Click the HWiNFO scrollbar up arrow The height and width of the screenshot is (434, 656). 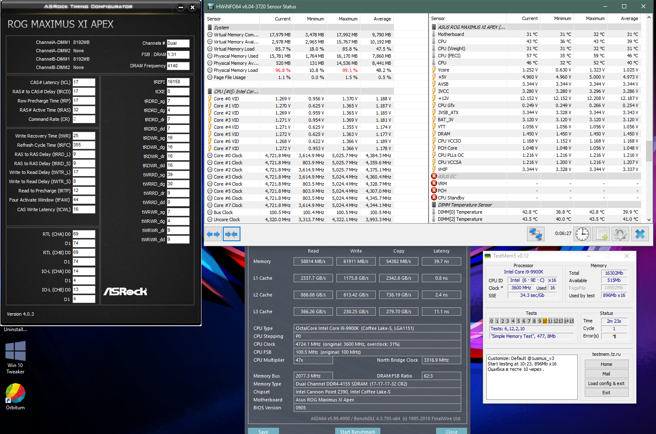tap(649, 18)
